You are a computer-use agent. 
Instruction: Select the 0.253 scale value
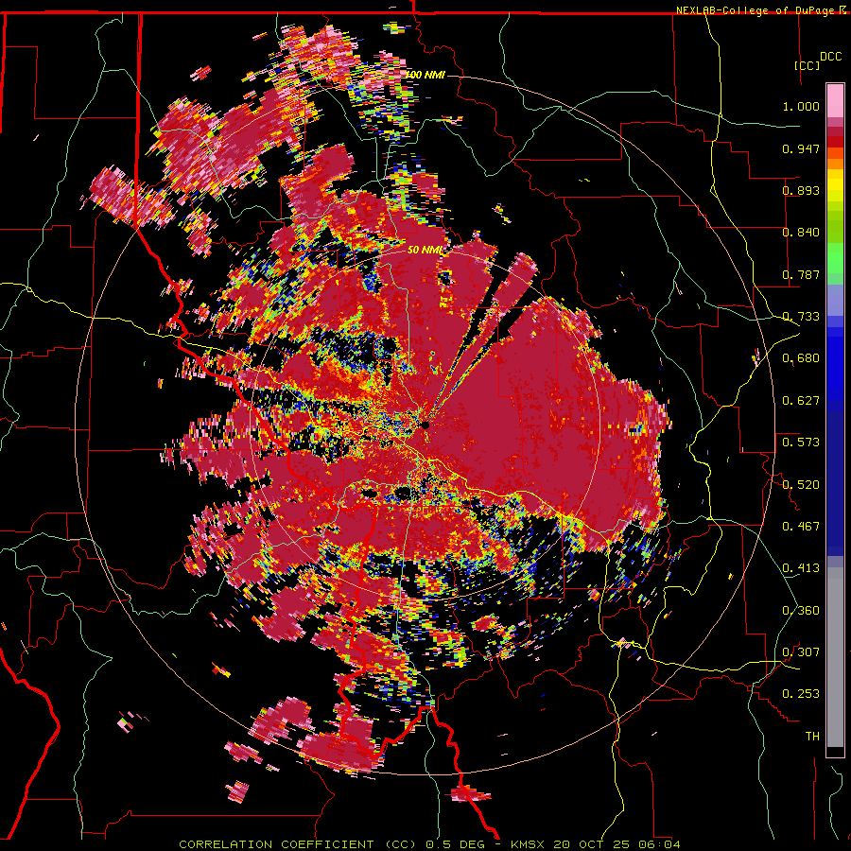pos(801,694)
